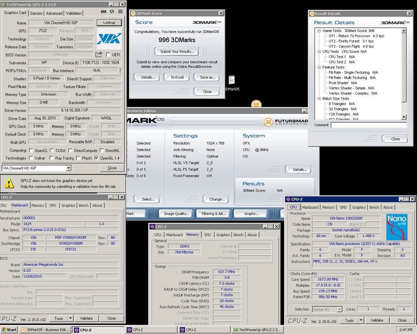
Task: Select GT3 - Canyon Flight row
Action: [x=351, y=46]
